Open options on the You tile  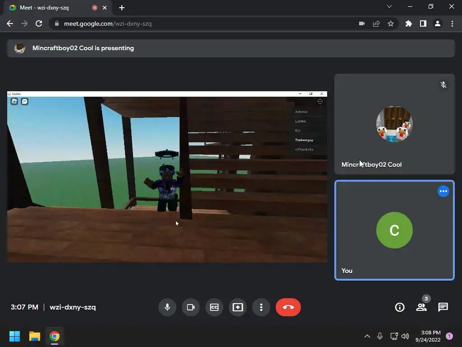pos(443,191)
